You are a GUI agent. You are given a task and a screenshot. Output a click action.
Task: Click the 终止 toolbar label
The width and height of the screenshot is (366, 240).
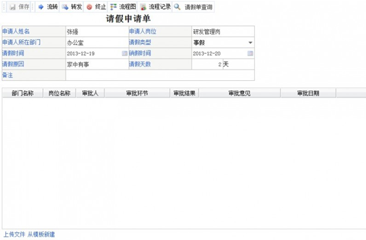point(101,7)
